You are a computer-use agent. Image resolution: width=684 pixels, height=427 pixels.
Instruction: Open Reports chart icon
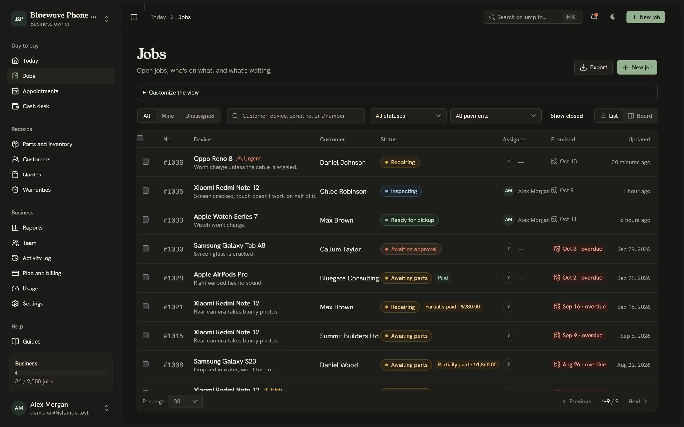[15, 228]
